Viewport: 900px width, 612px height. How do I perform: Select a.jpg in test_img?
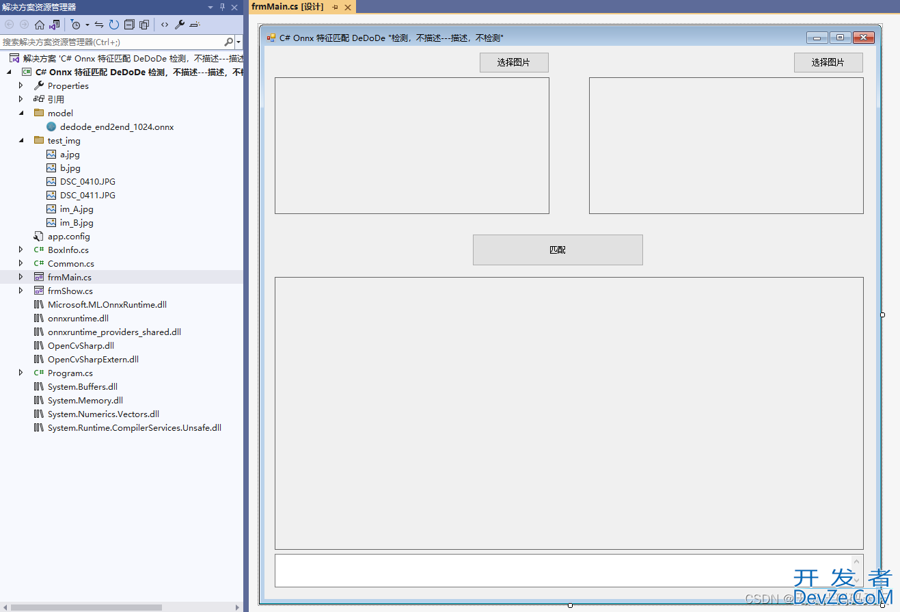(70, 154)
